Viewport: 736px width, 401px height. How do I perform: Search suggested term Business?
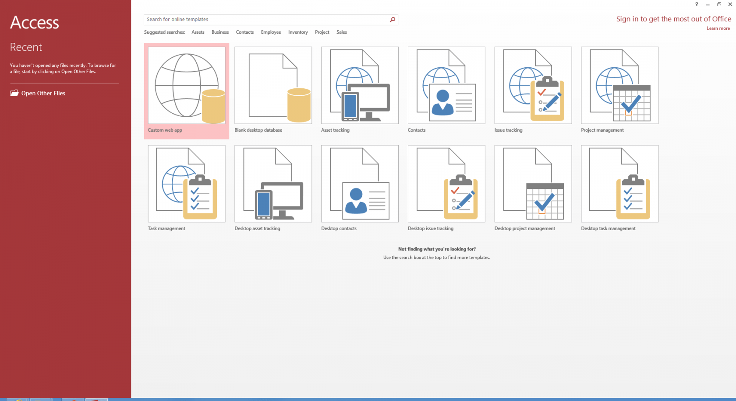pos(220,32)
